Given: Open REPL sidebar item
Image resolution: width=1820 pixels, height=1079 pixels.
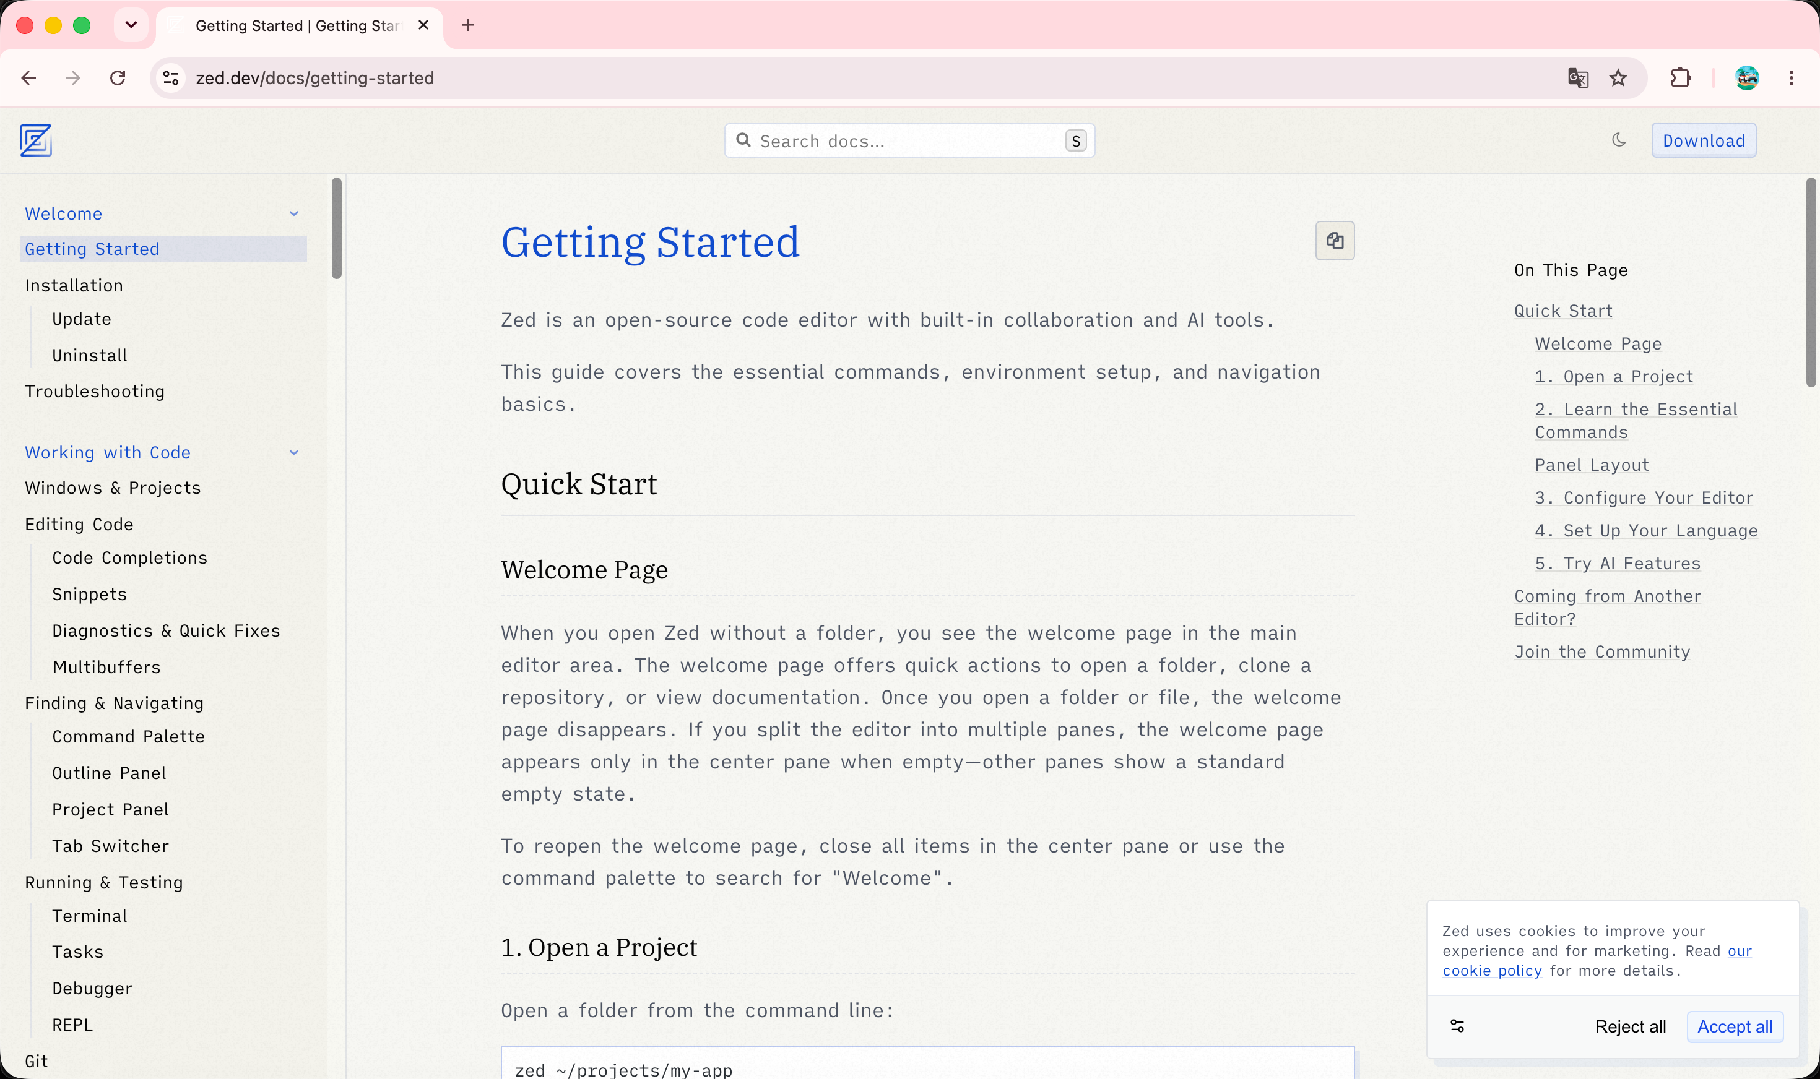Looking at the screenshot, I should pyautogui.click(x=73, y=1025).
